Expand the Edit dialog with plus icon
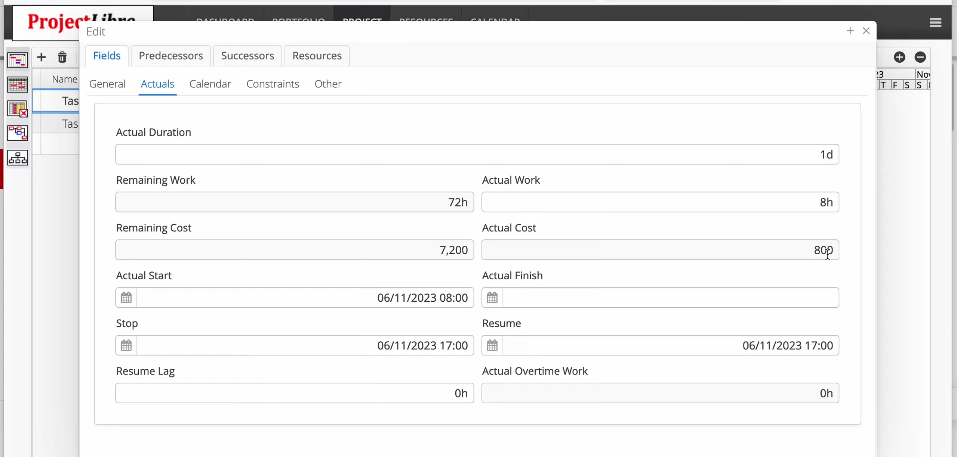957x457 pixels. [x=850, y=31]
